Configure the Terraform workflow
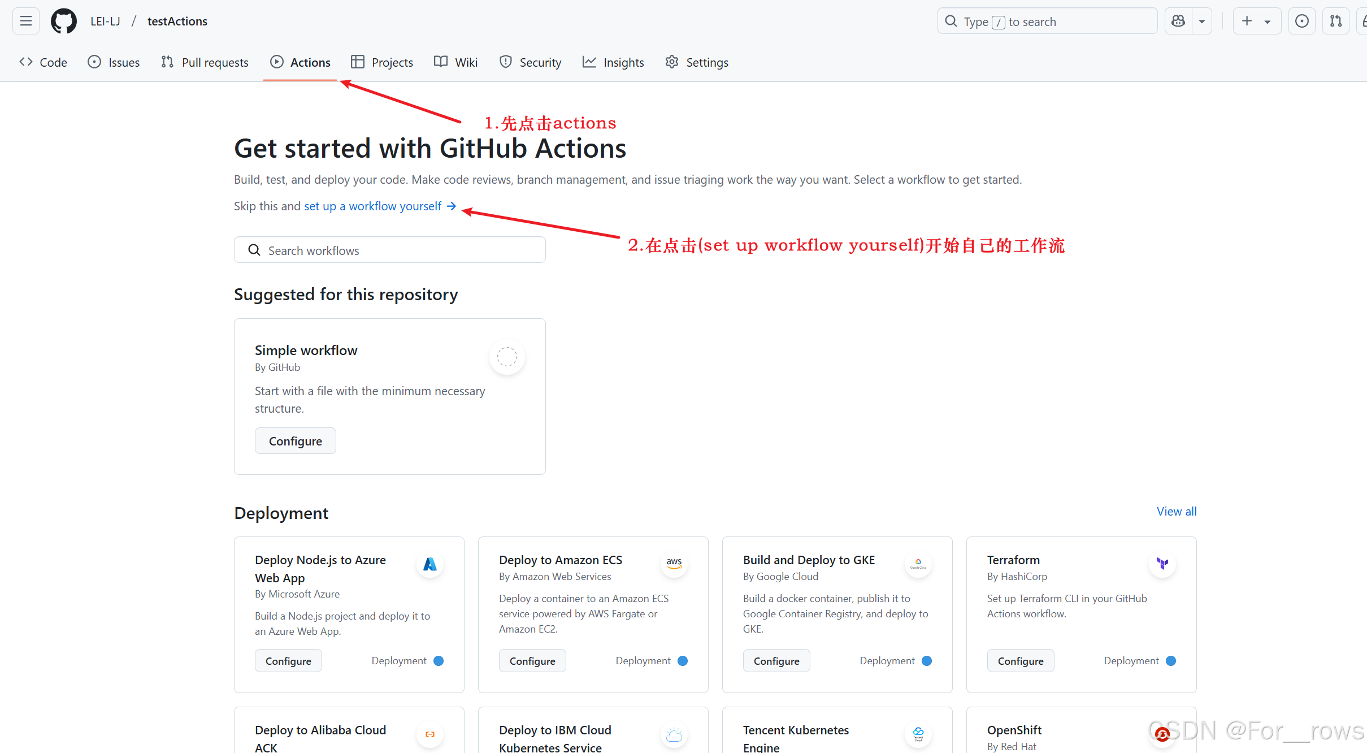This screenshot has height=753, width=1367. [1020, 661]
